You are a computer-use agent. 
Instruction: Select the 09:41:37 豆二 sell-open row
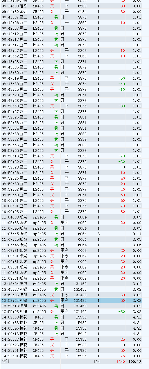pos(71,17)
